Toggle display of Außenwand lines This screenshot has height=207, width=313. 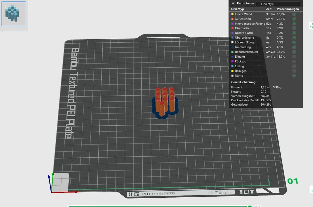coord(294,19)
